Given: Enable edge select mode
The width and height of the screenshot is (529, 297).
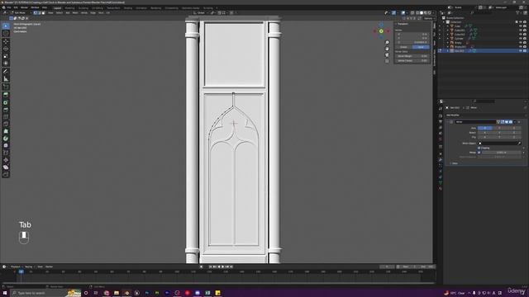Looking at the screenshot, I should pyautogui.click(x=39, y=13).
